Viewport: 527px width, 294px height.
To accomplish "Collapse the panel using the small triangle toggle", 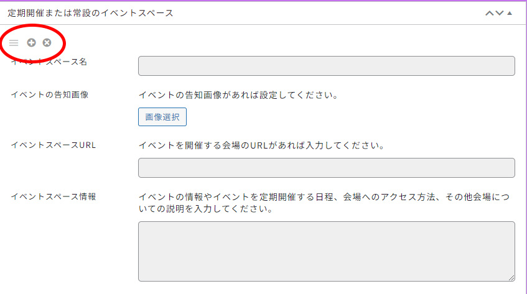I will coord(510,13).
